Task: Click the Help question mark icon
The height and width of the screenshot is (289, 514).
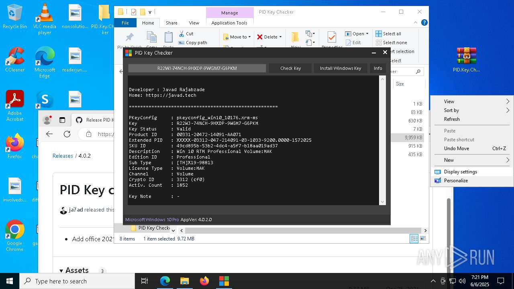Action: click(424, 23)
